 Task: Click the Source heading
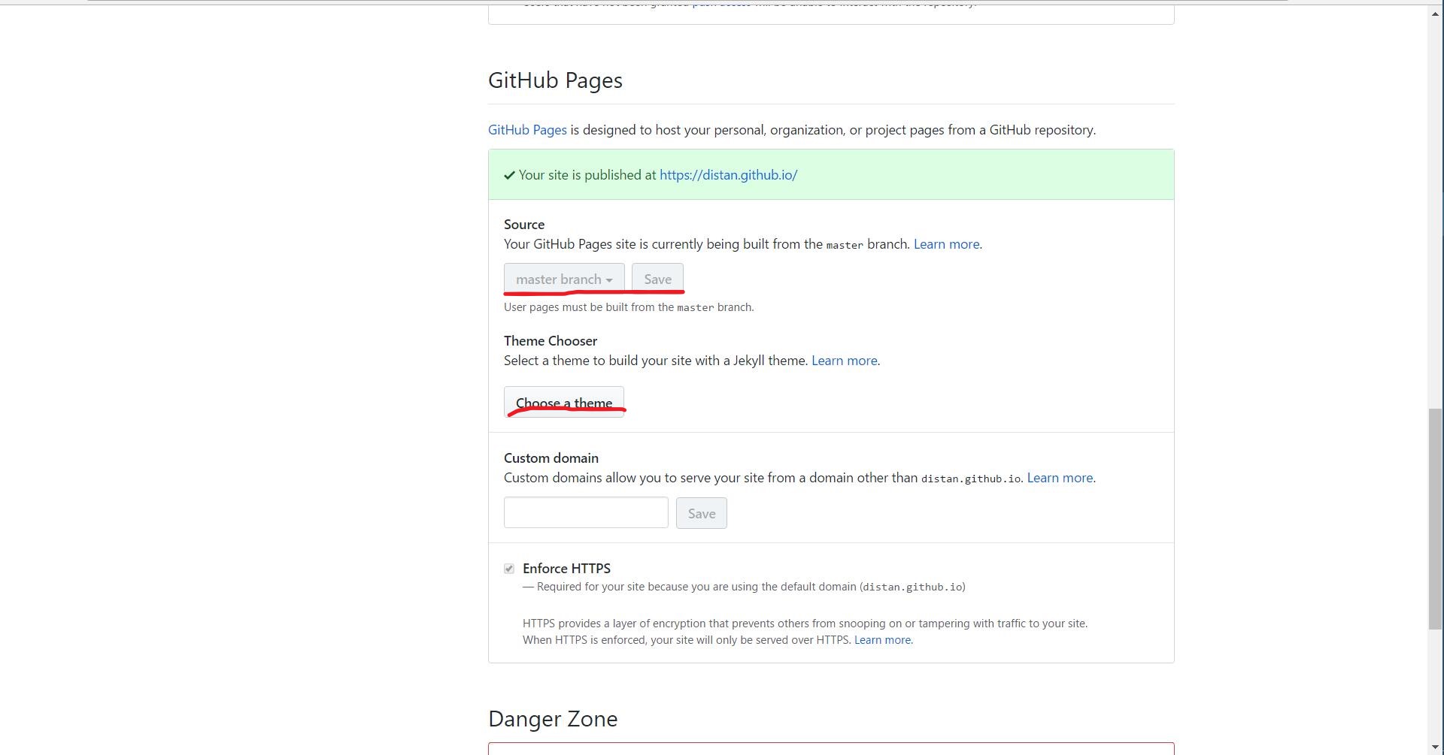(x=524, y=225)
